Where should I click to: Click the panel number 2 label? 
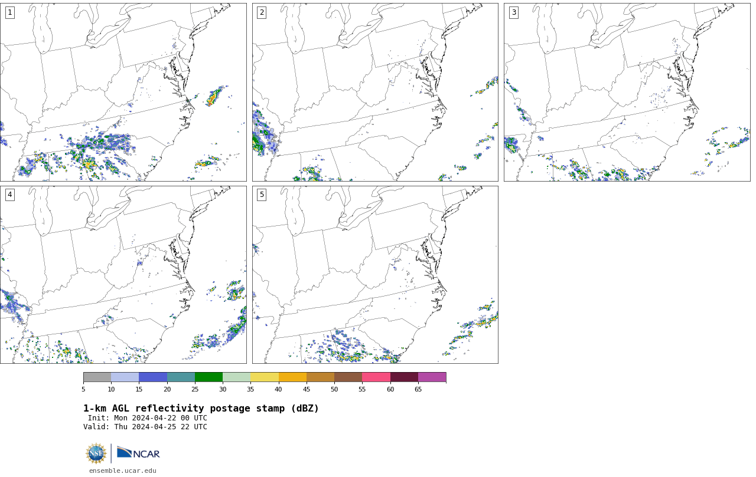tap(262, 12)
